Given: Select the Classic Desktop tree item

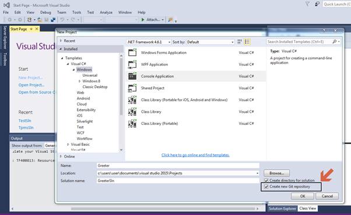Looking at the screenshot, I should coord(95,87).
